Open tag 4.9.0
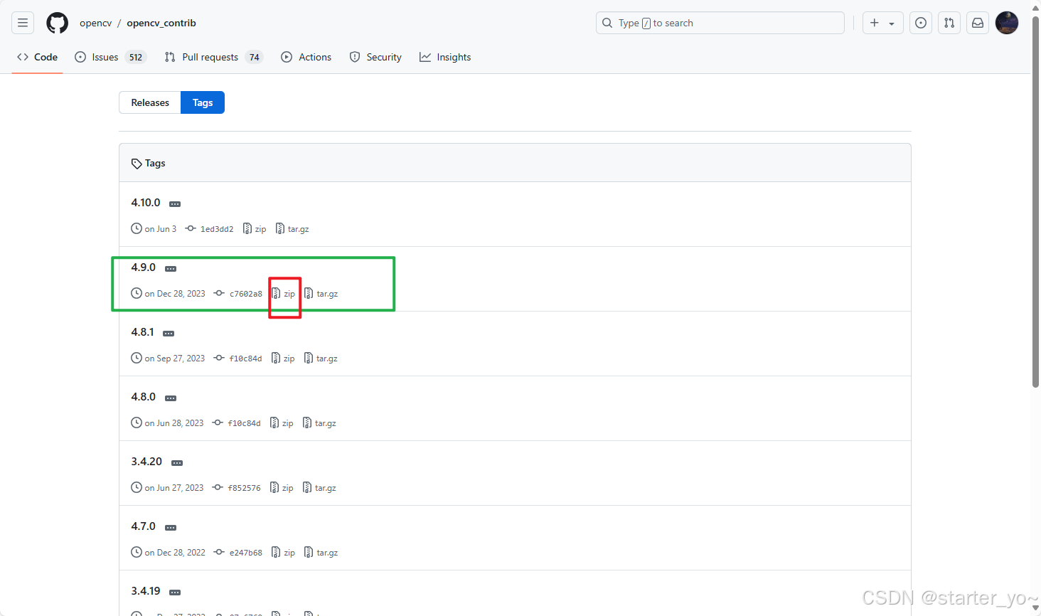This screenshot has height=616, width=1041. pos(143,267)
